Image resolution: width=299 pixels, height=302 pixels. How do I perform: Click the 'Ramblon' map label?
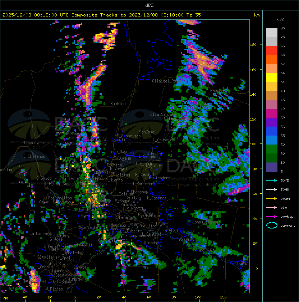pos(118,104)
